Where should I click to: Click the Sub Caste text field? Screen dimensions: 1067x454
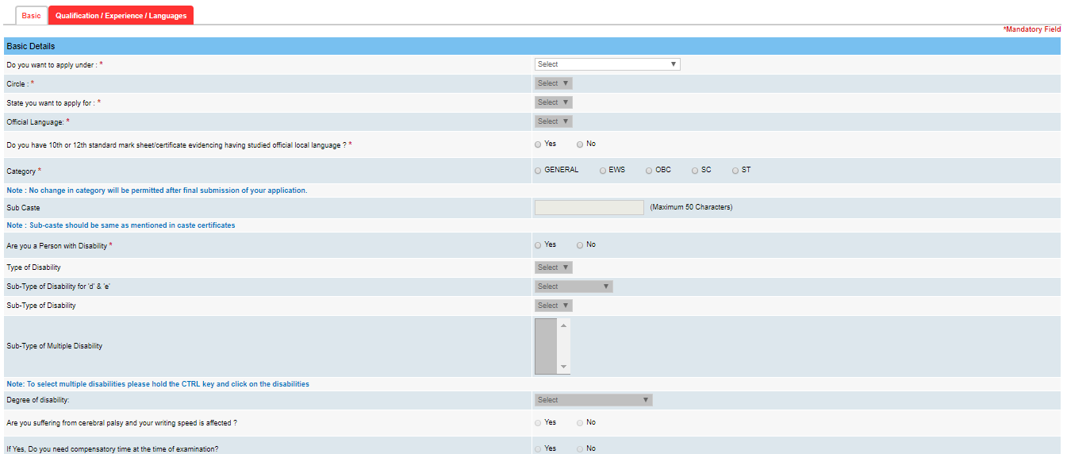click(x=589, y=207)
